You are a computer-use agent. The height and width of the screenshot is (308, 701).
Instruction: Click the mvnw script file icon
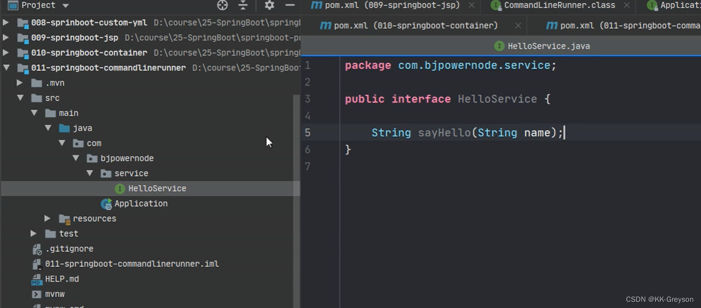(36, 294)
